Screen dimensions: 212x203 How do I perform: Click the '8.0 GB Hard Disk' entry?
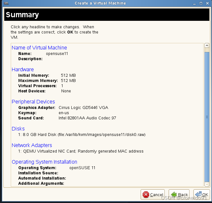pyautogui.click(x=82, y=135)
